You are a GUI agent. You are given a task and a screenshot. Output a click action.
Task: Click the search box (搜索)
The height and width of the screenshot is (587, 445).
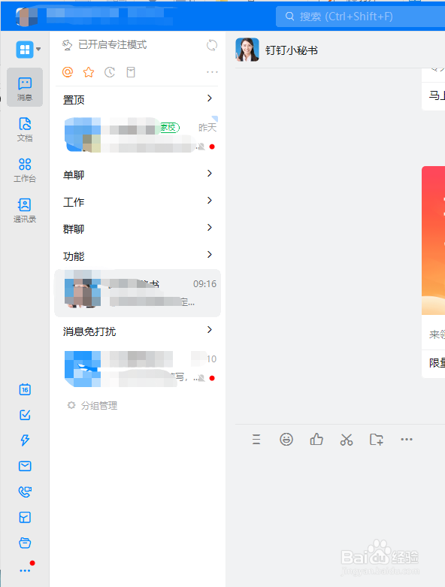(360, 17)
